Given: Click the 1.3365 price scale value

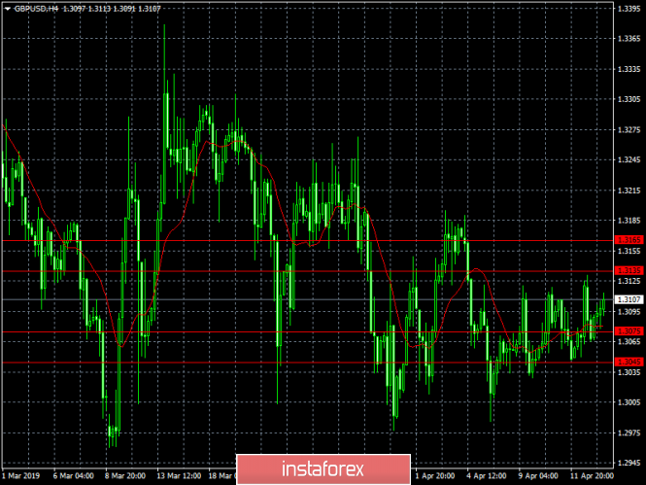Looking at the screenshot, I should 629,39.
